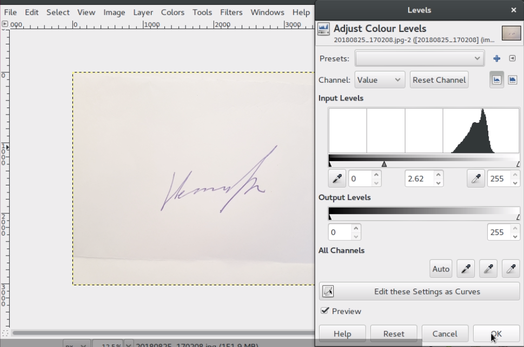Open the Edit menu
524x347 pixels.
(x=31, y=12)
